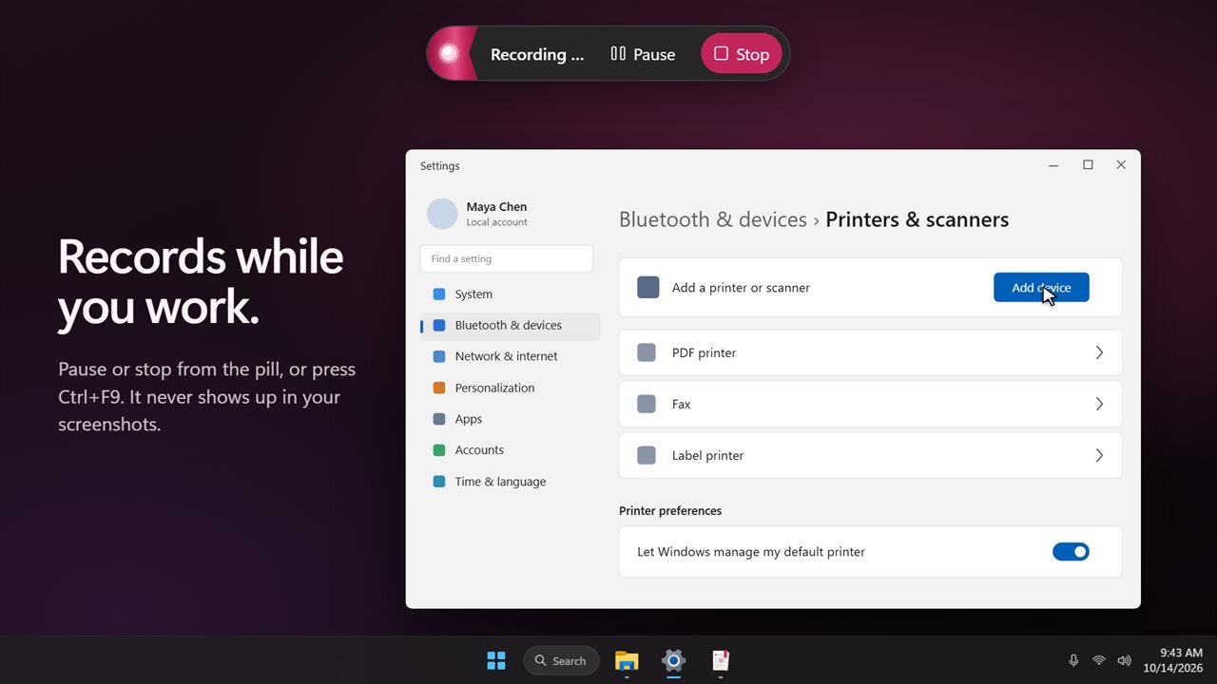Open the Wi-Fi network icon in the tray
Screen dimensions: 1217x684
pyautogui.click(x=1099, y=660)
